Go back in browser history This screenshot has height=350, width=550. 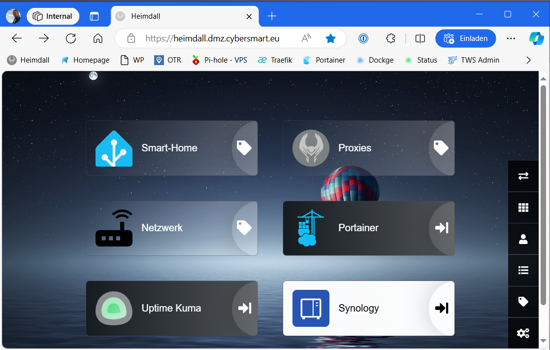coord(17,38)
